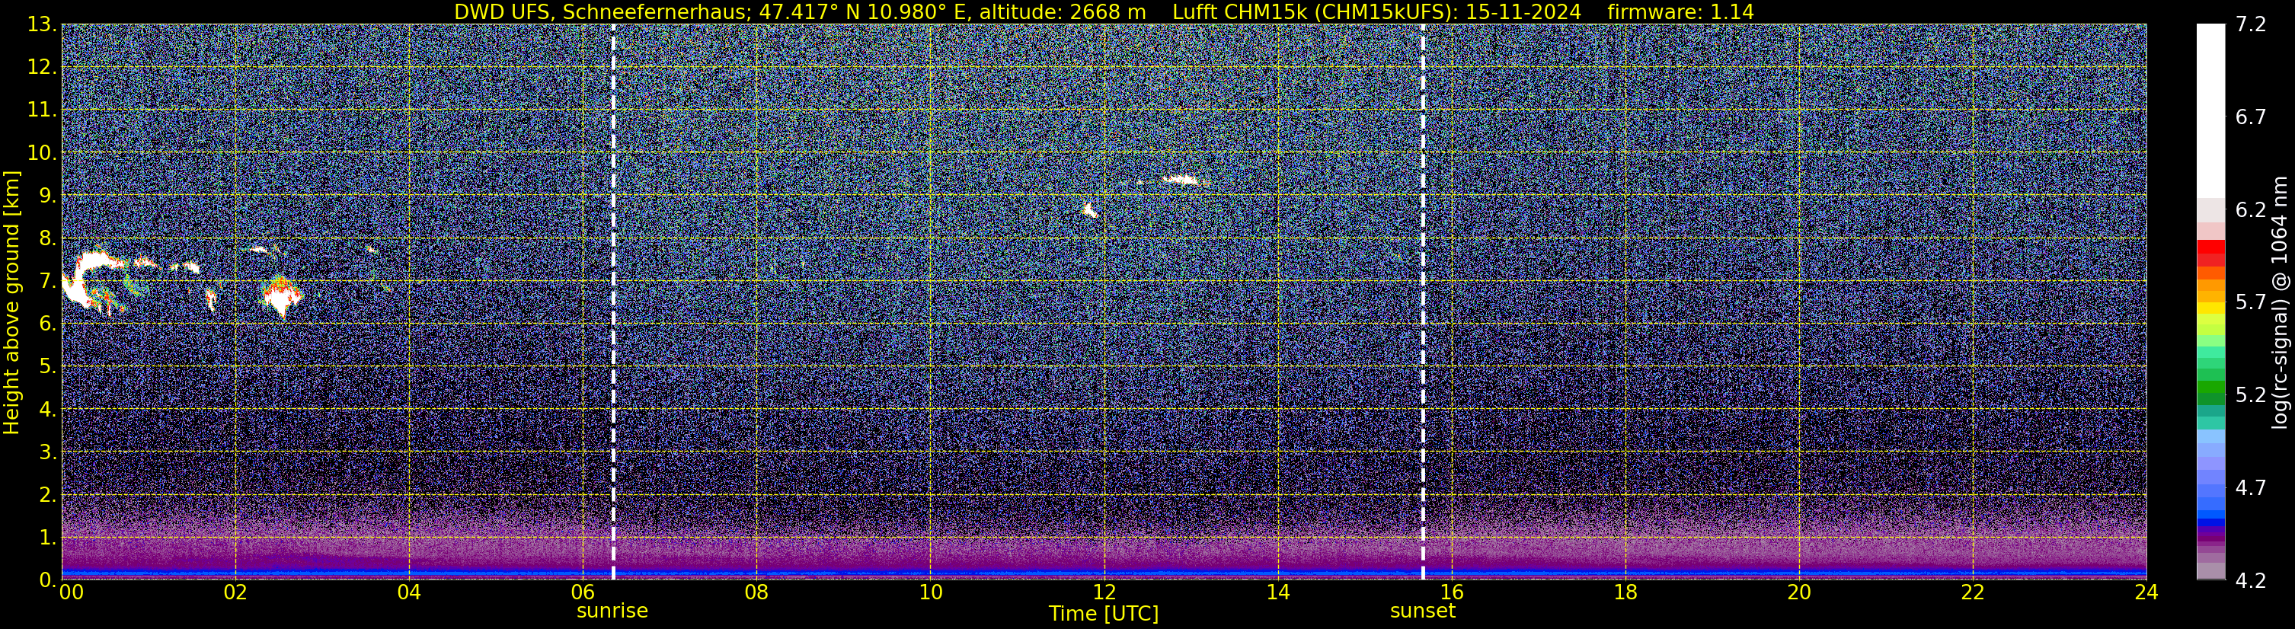Click the "sunrise" label below the time axis
The width and height of the screenshot is (2295, 629).
612,610
